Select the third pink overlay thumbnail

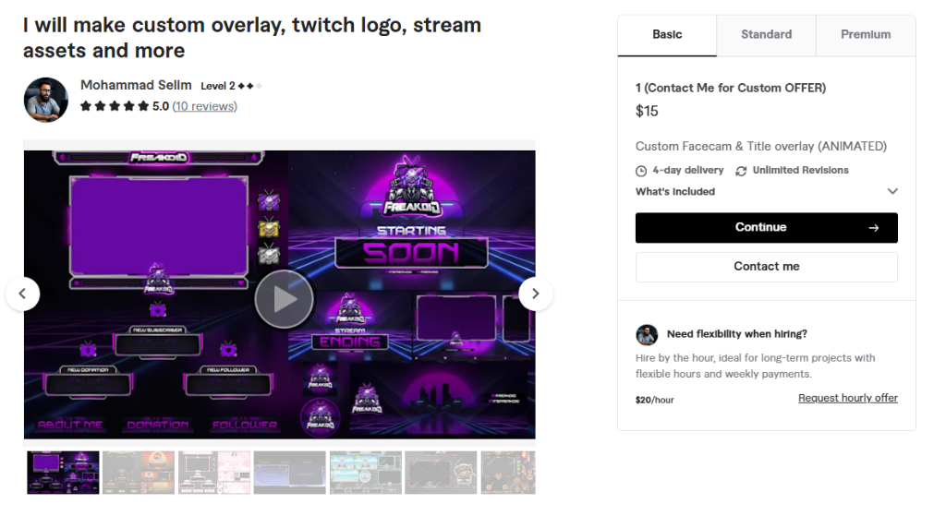click(x=214, y=473)
